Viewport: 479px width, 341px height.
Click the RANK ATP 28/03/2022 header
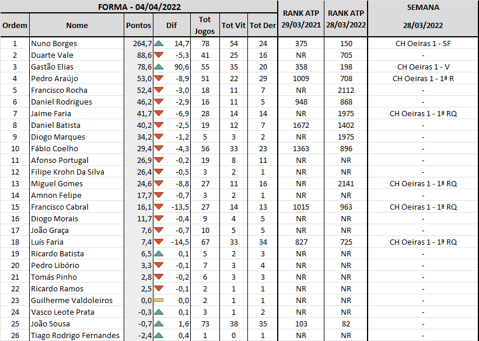coord(346,19)
